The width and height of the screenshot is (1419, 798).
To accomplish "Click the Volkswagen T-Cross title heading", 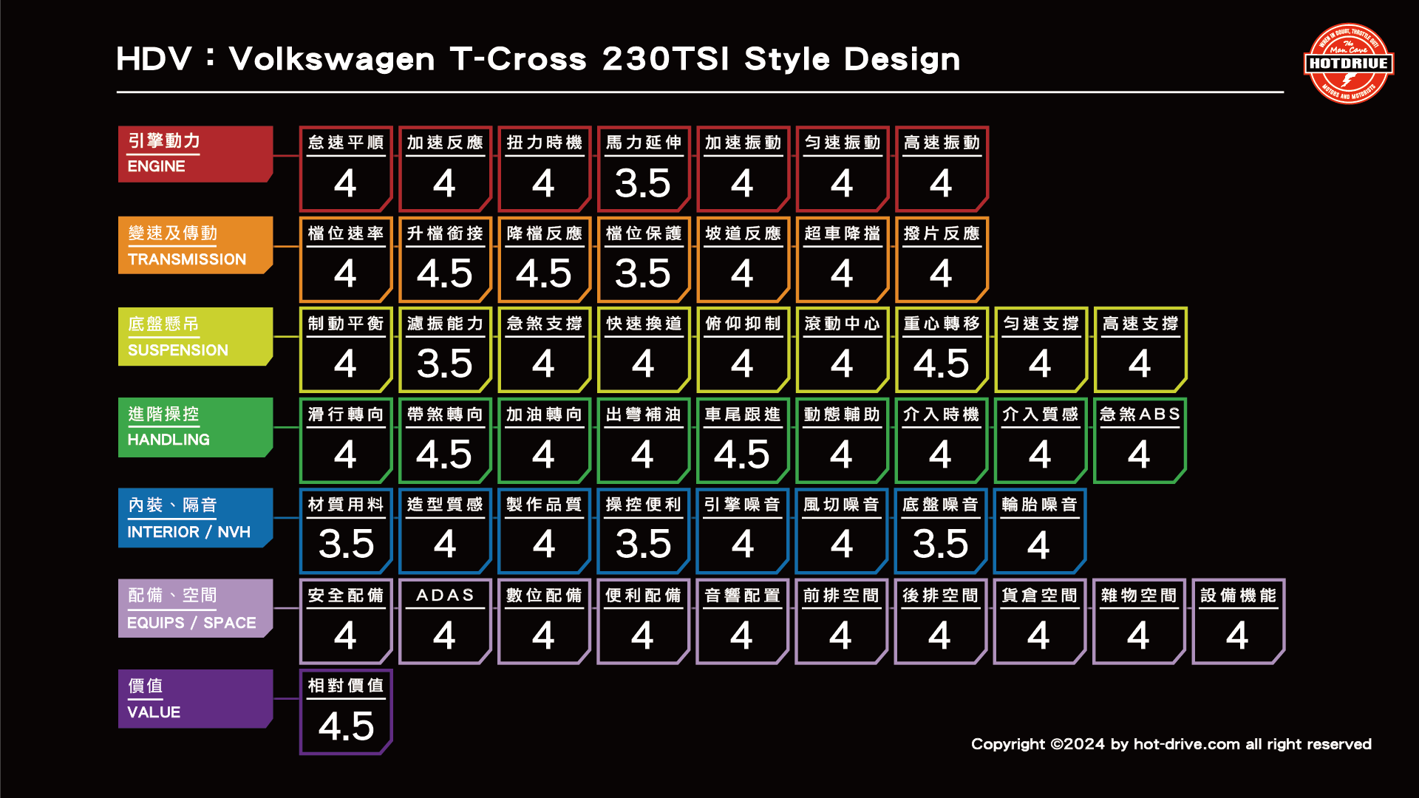I will click(538, 59).
